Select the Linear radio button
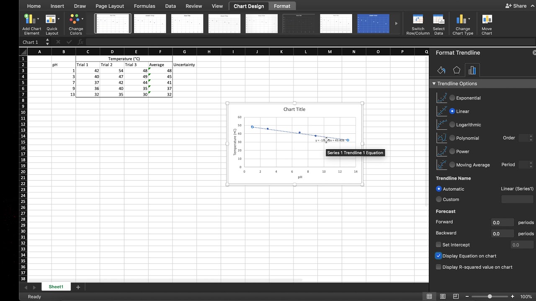 pyautogui.click(x=452, y=111)
